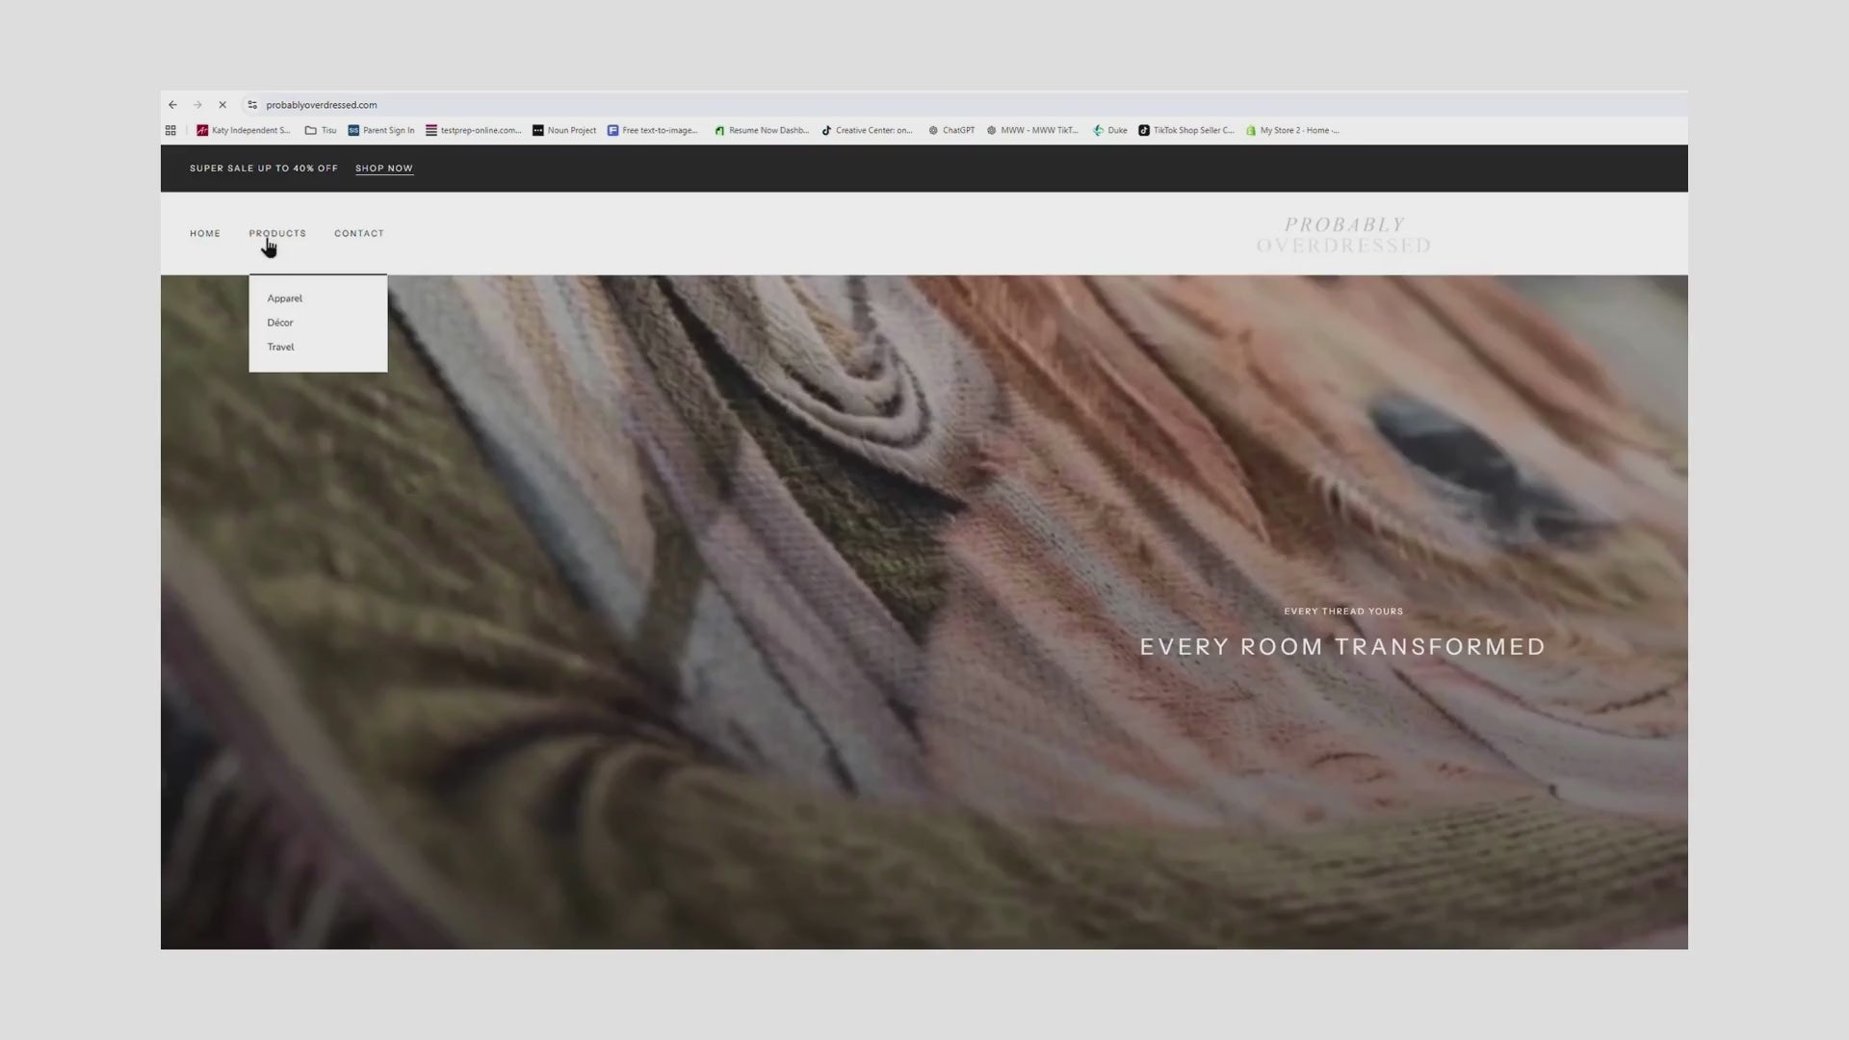Open the apps grid in bookmarks bar
Screen dimensions: 1849x1040
(170, 131)
